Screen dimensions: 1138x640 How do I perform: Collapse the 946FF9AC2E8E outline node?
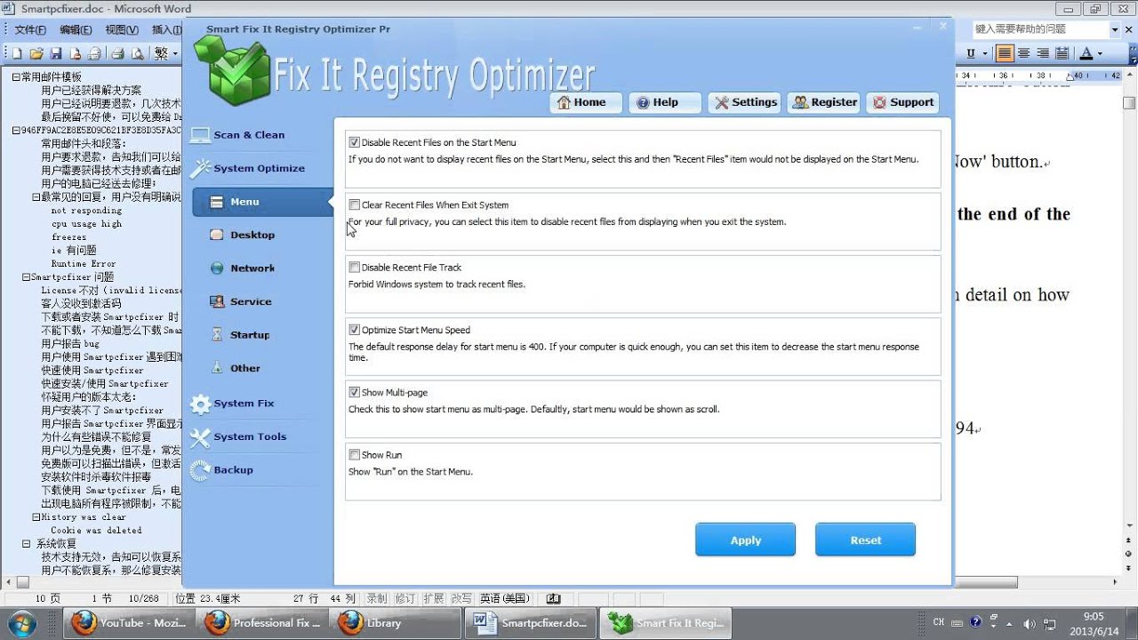tap(16, 131)
